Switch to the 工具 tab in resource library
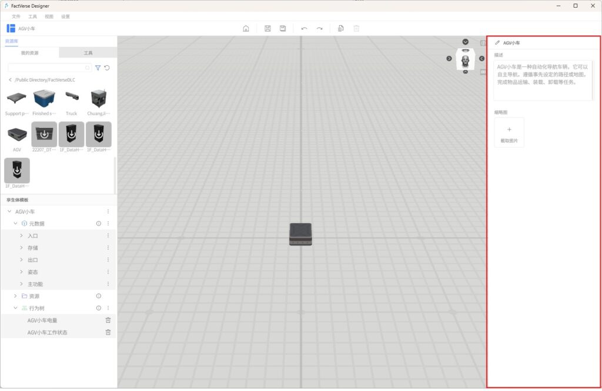Image resolution: width=602 pixels, height=391 pixels. pyautogui.click(x=88, y=53)
